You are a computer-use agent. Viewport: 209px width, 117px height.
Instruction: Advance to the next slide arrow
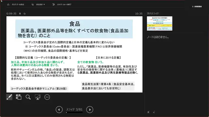point(90,110)
